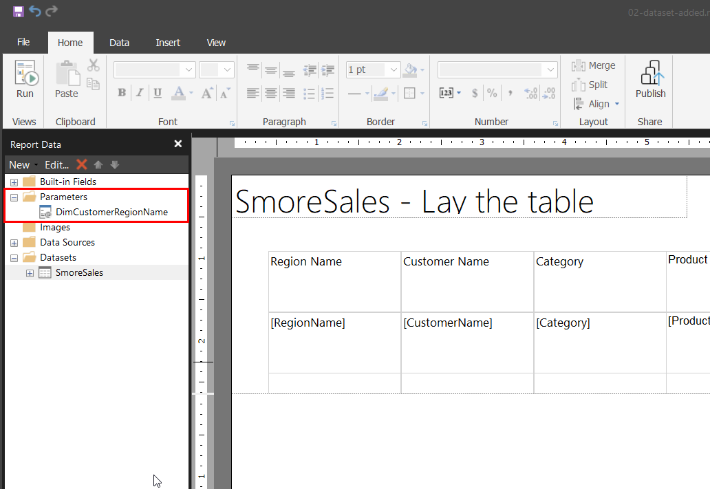This screenshot has height=489, width=710.
Task: Align text to middle vertically
Action: (x=271, y=69)
